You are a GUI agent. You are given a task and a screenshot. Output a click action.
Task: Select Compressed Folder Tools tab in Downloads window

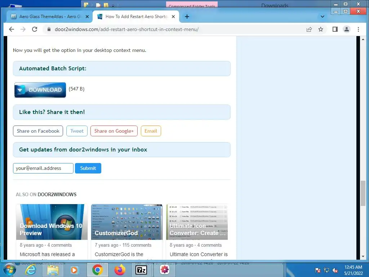pos(192,5)
